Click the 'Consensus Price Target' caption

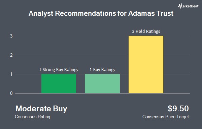pyautogui.click(x=166, y=117)
